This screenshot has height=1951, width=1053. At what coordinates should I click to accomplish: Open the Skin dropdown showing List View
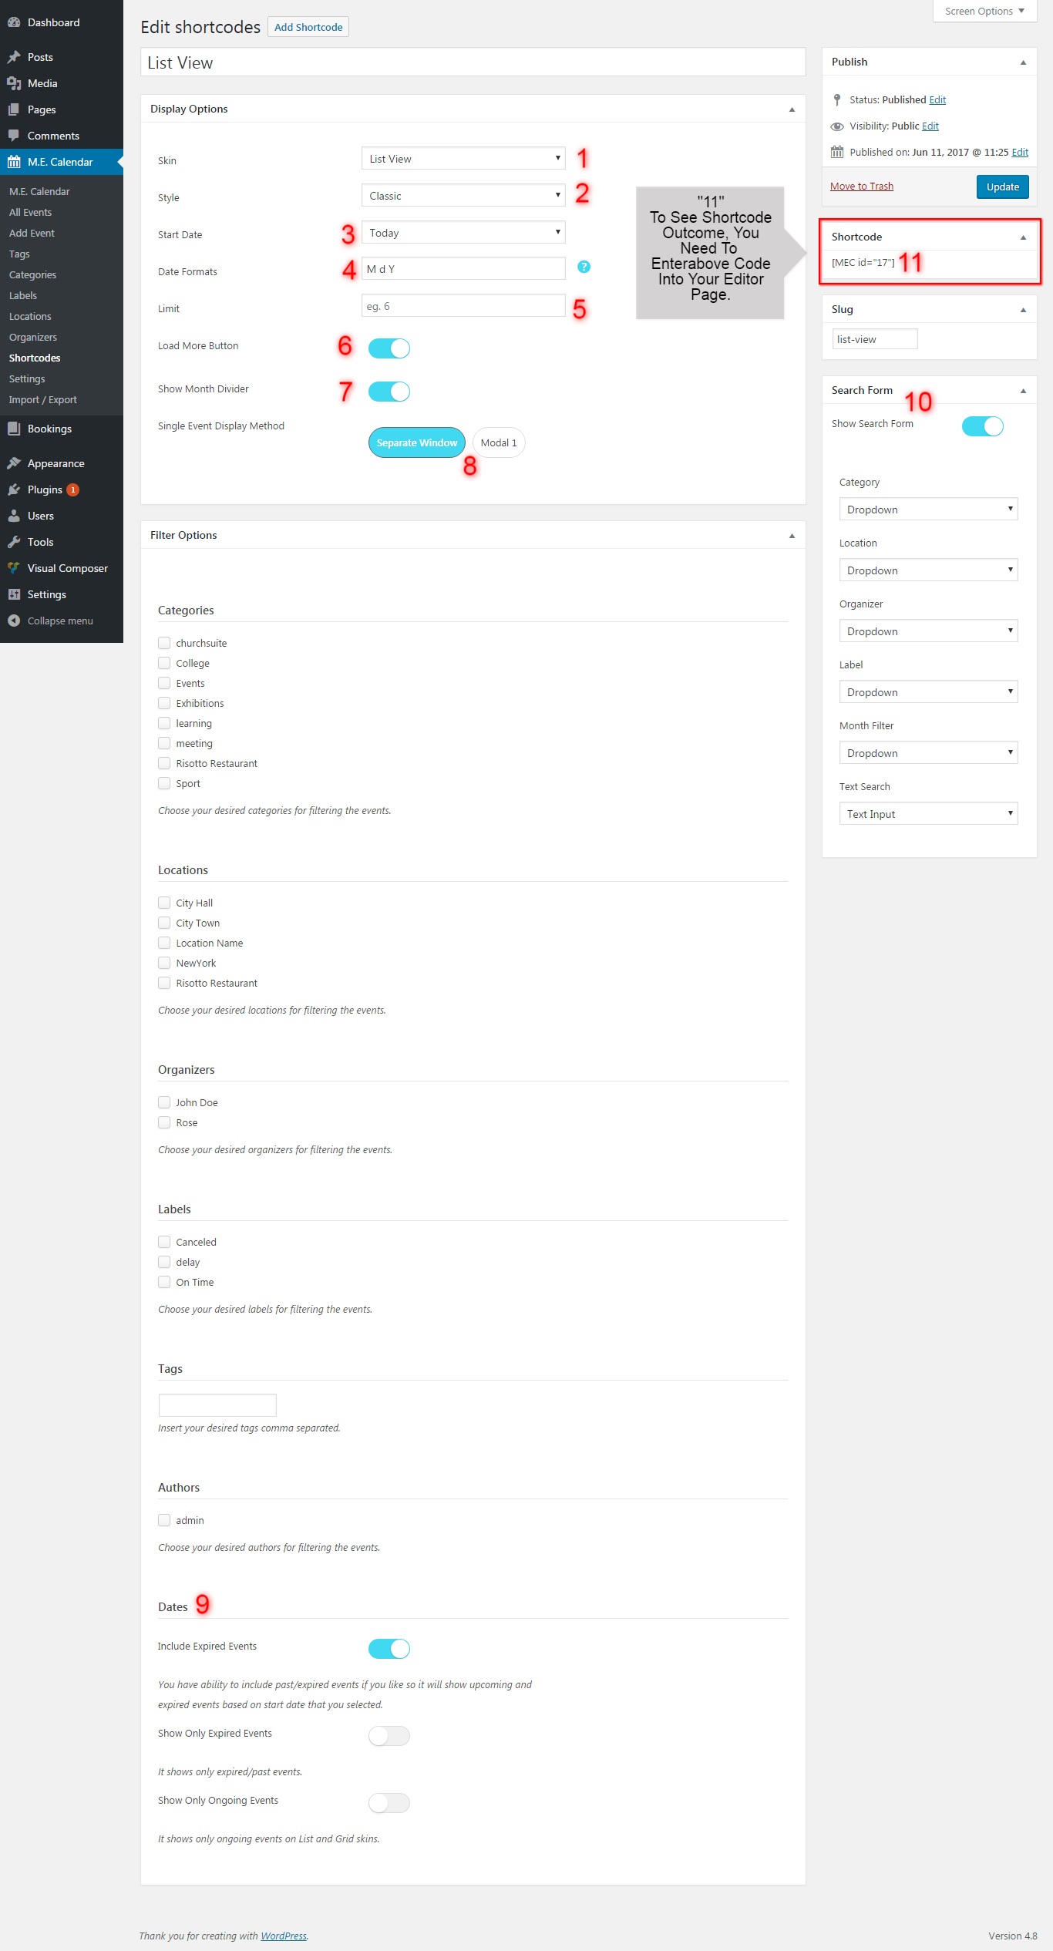pyautogui.click(x=463, y=158)
